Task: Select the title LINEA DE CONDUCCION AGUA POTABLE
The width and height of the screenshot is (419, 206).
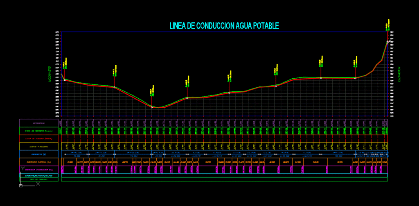Action: (224, 26)
